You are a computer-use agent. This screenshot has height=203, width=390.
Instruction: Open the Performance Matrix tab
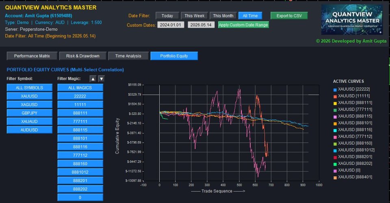pyautogui.click(x=32, y=56)
